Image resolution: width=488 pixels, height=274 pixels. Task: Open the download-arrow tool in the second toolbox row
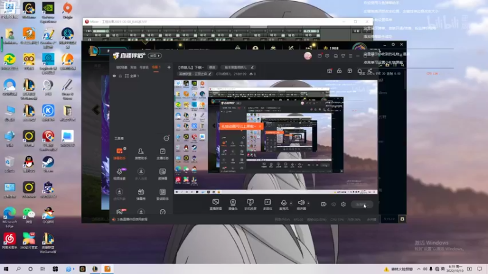(141, 174)
